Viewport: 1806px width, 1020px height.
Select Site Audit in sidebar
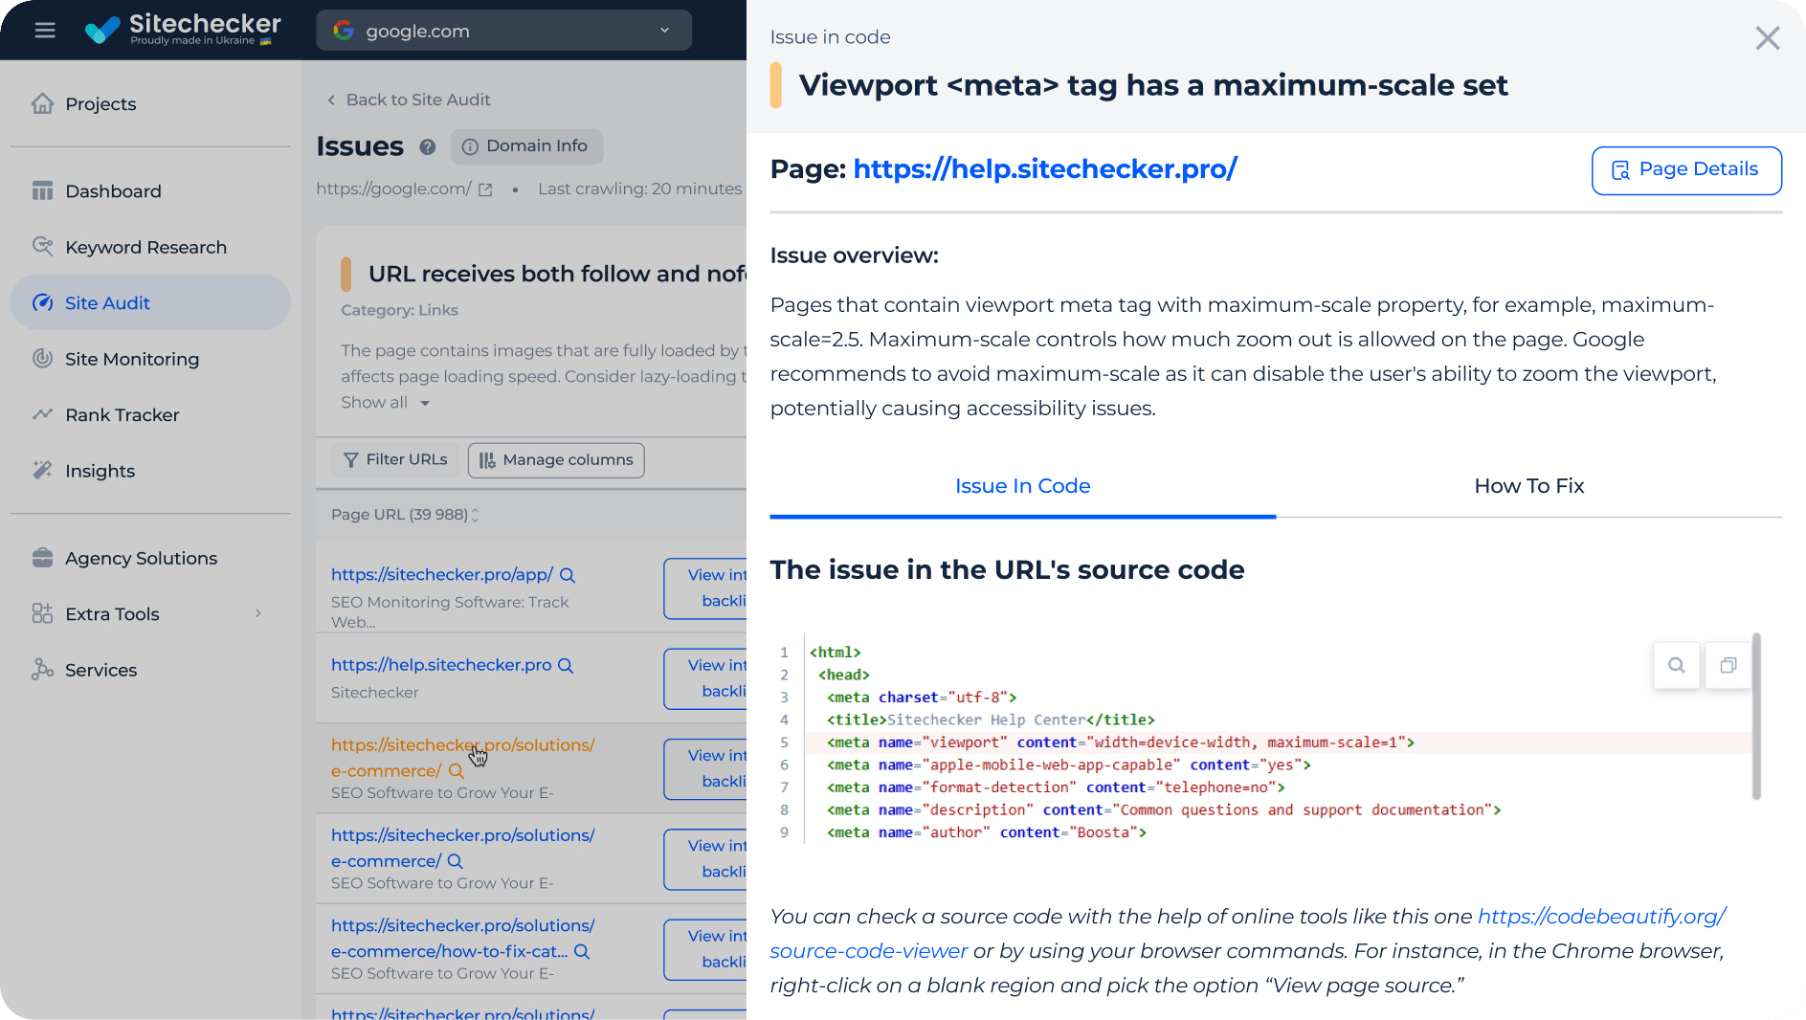click(x=150, y=302)
